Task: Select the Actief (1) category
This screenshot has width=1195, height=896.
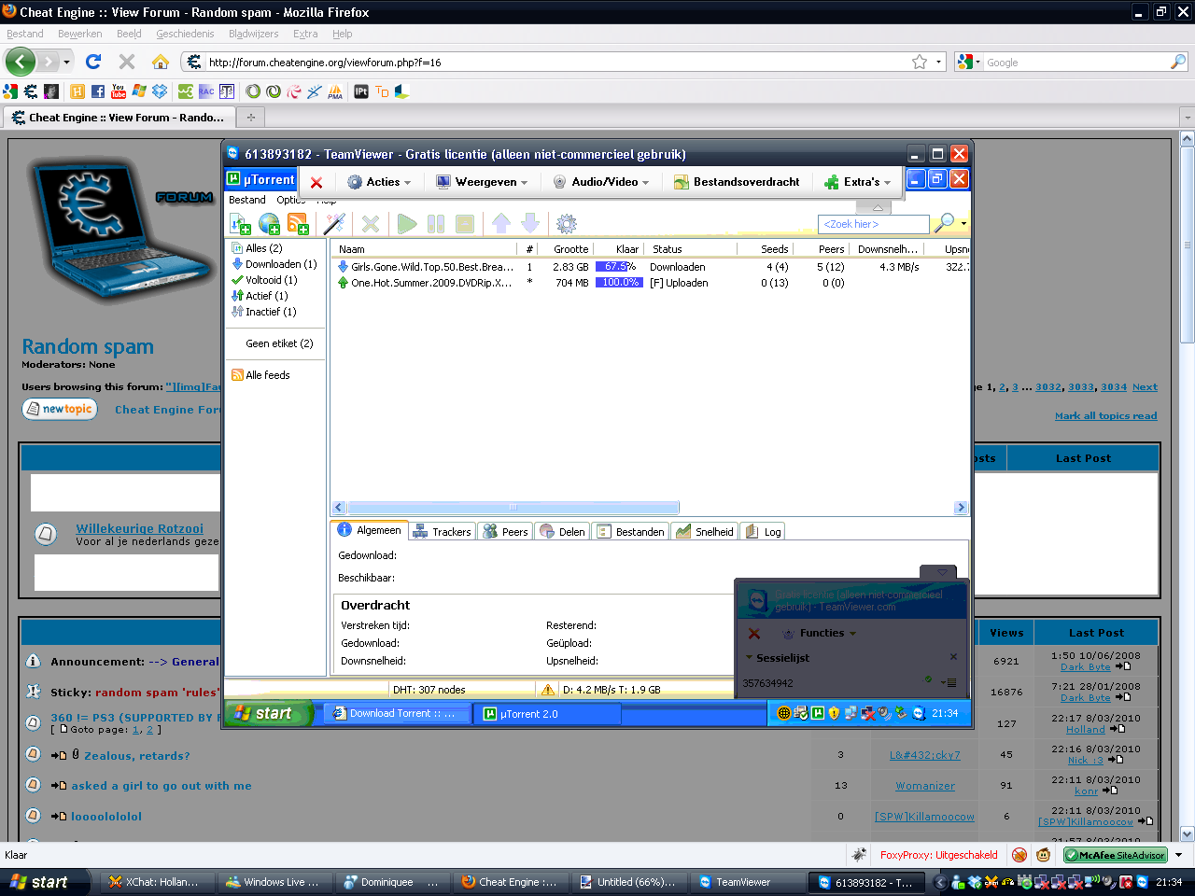Action: click(x=260, y=296)
